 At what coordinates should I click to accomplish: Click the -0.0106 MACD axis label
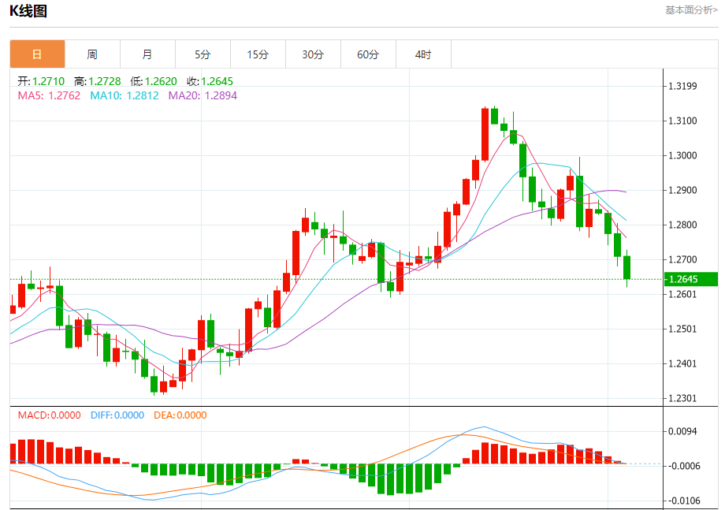point(682,501)
